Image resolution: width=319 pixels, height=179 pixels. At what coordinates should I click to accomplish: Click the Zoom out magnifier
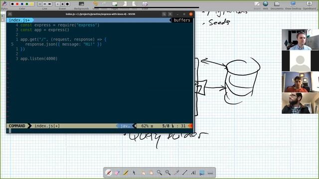coord(168,173)
